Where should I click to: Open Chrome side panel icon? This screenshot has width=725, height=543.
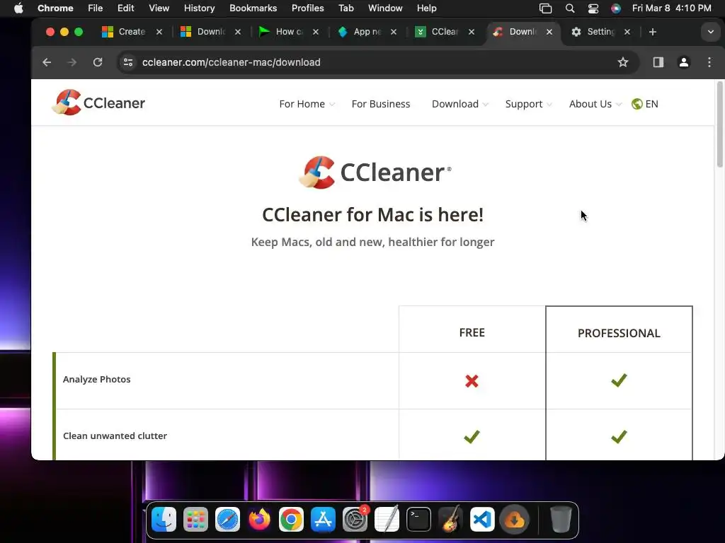click(x=658, y=62)
